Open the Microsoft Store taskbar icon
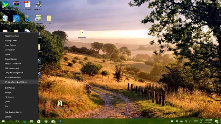This screenshot has width=221, height=124. [39, 121]
